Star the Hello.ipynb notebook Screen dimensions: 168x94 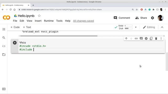point(39,16)
